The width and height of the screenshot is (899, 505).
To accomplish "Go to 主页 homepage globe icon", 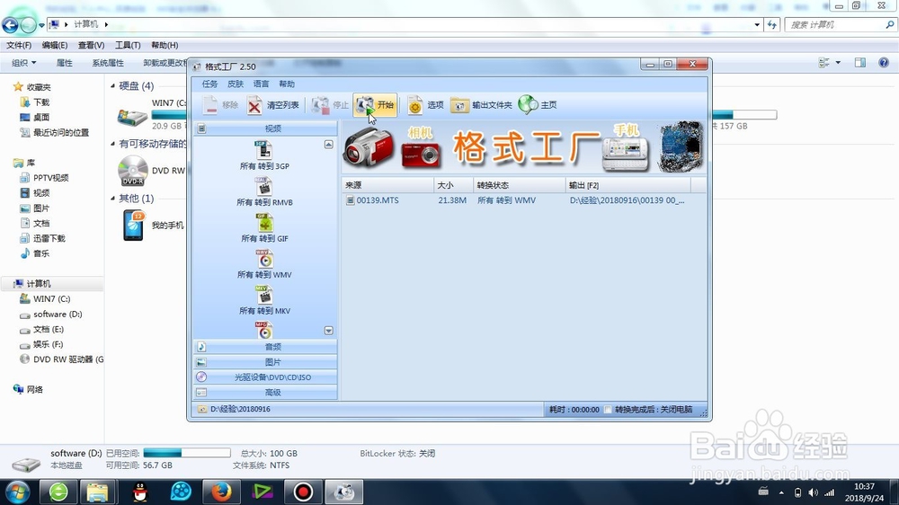I will click(x=528, y=104).
